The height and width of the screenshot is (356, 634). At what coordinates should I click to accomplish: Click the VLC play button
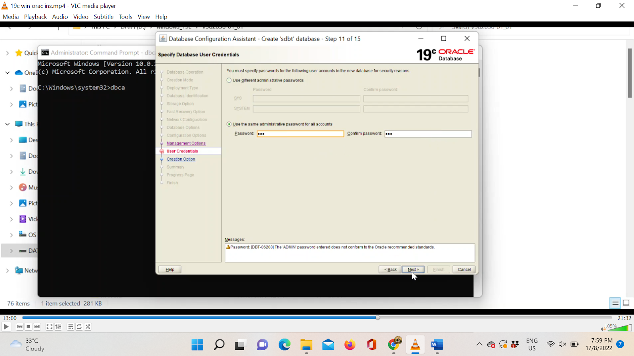(6, 327)
